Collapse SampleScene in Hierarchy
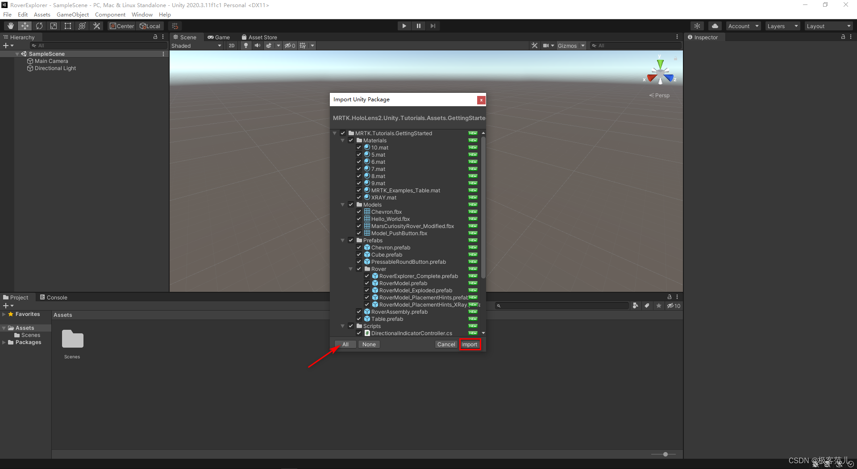Screen dimensions: 857x469 pyautogui.click(x=17, y=54)
